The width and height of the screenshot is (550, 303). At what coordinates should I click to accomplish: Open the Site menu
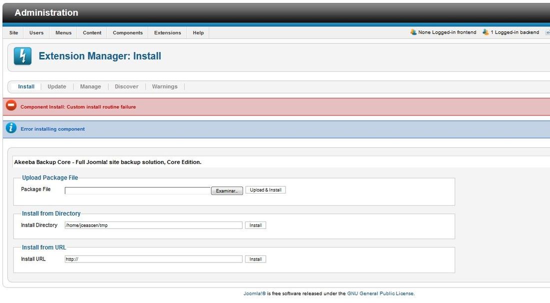tap(13, 32)
